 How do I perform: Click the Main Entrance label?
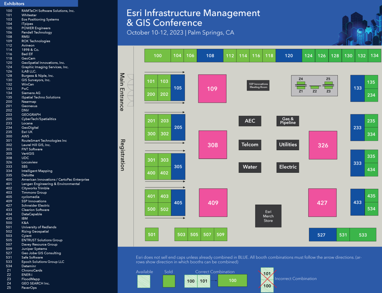[122, 92]
